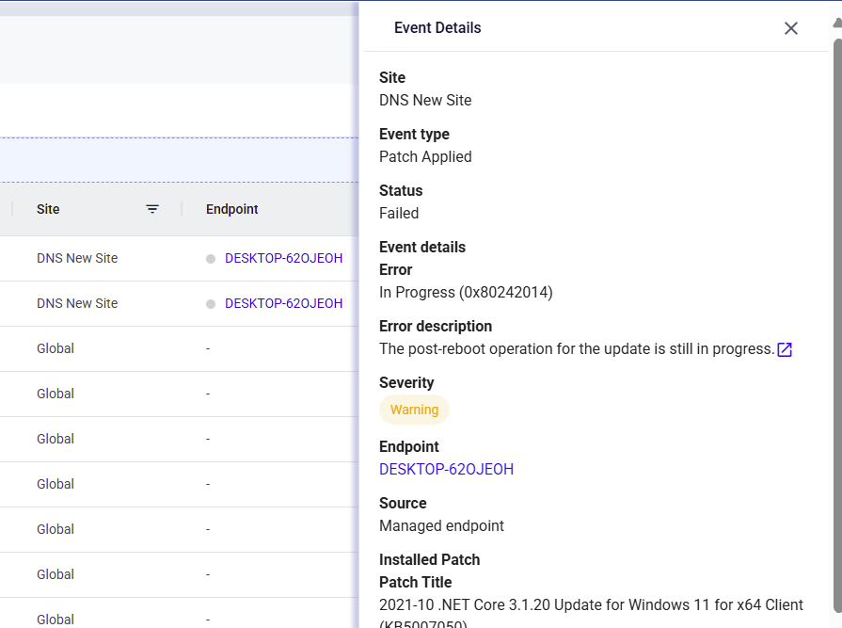Click the scroll up arrow of details panel
The image size is (842, 628).
(837, 23)
